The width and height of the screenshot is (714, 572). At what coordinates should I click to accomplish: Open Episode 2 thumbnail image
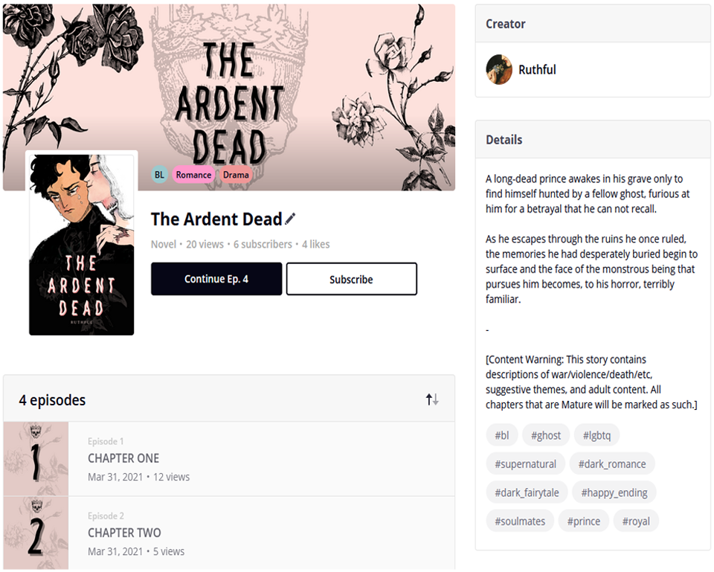tap(36, 533)
